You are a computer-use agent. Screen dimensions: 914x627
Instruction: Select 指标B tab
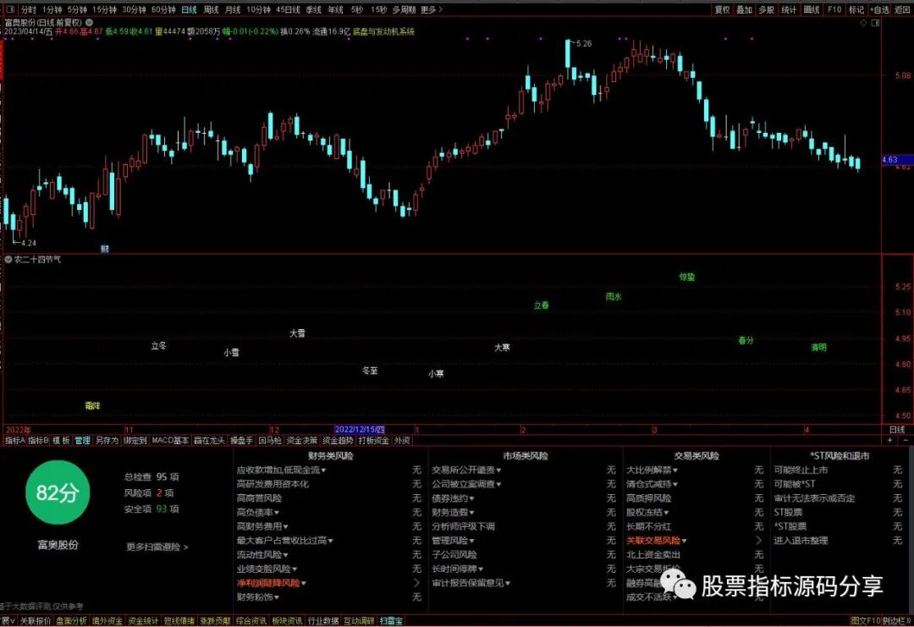pyautogui.click(x=38, y=441)
